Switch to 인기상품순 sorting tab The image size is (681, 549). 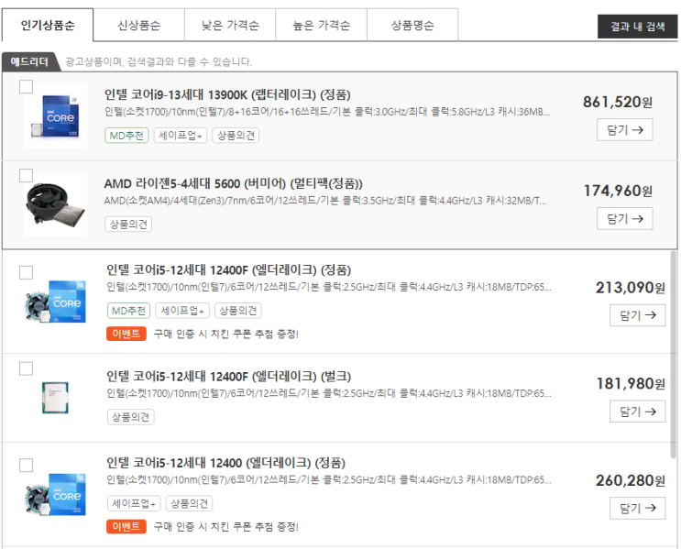pos(48,25)
